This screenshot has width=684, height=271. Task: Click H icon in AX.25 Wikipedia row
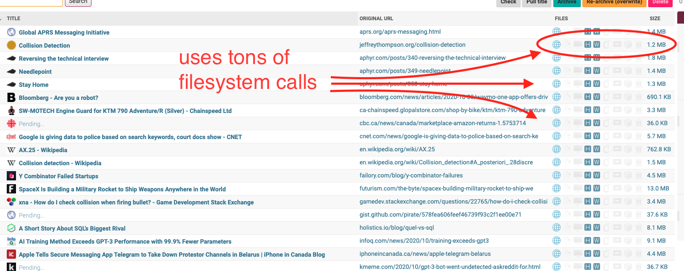click(x=587, y=149)
